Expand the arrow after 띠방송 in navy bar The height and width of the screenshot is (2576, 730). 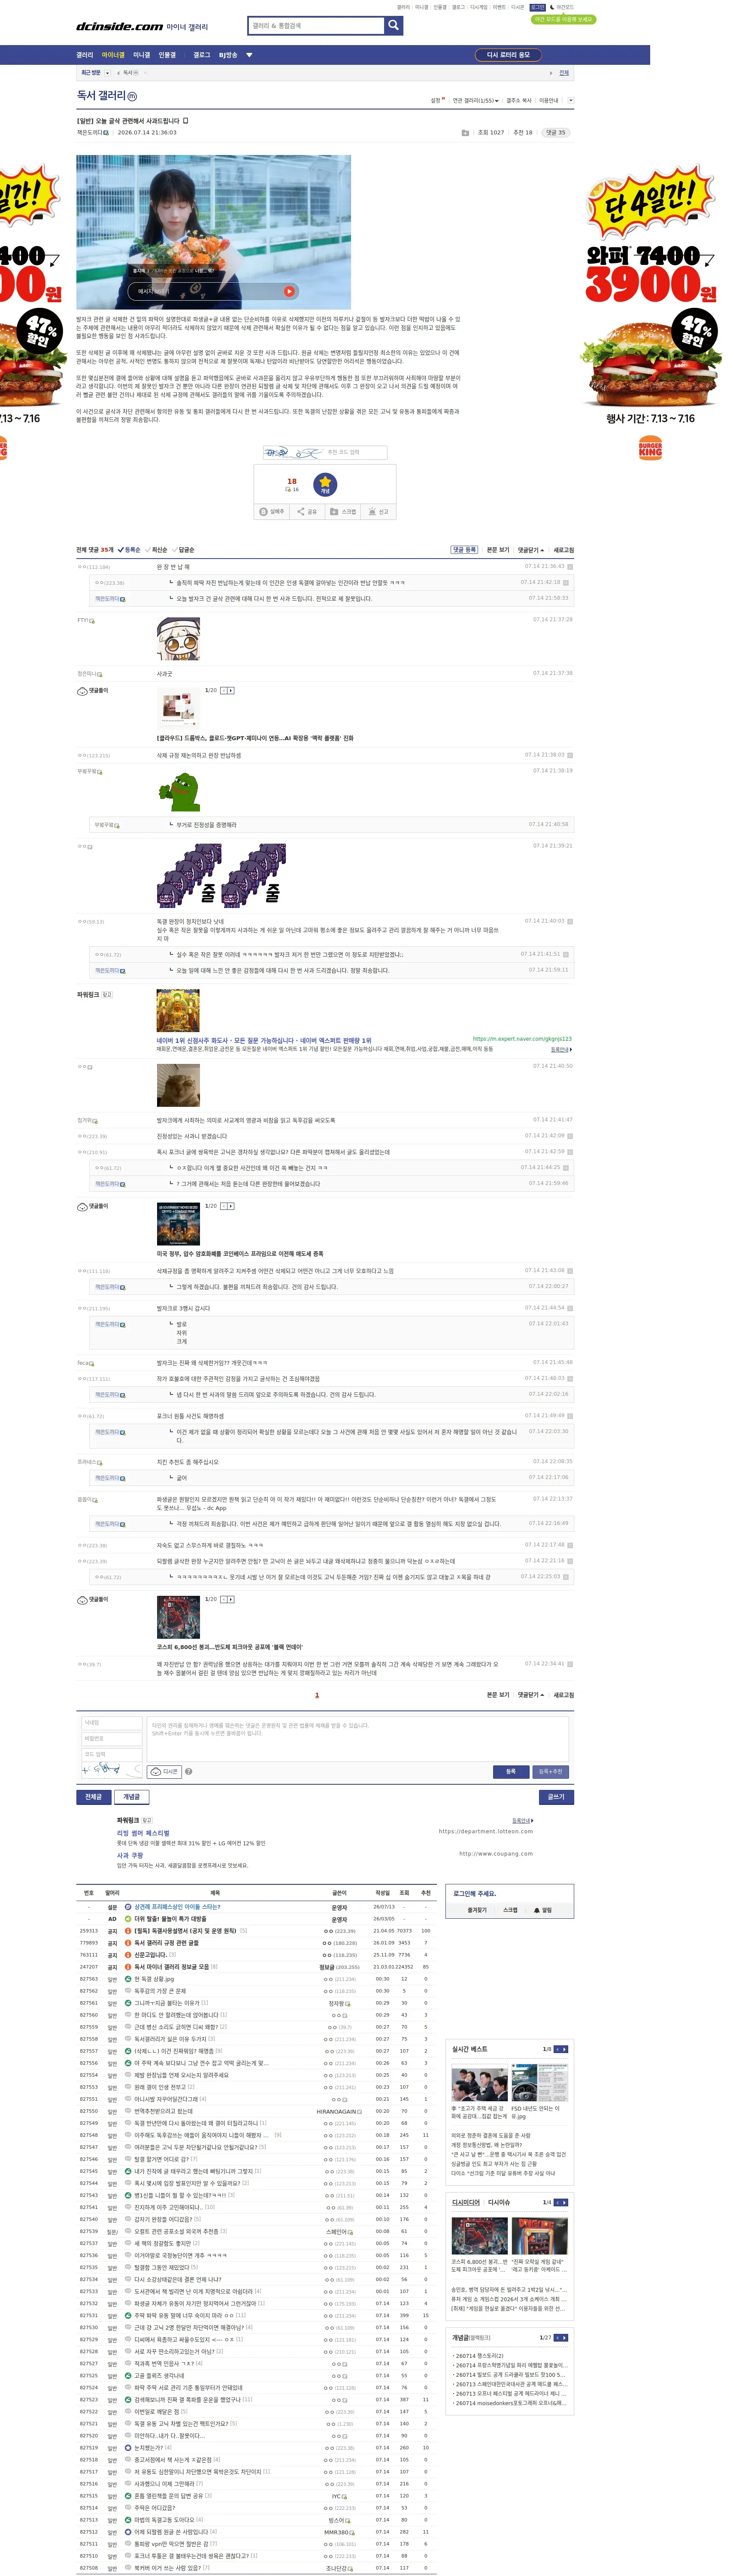(x=249, y=55)
